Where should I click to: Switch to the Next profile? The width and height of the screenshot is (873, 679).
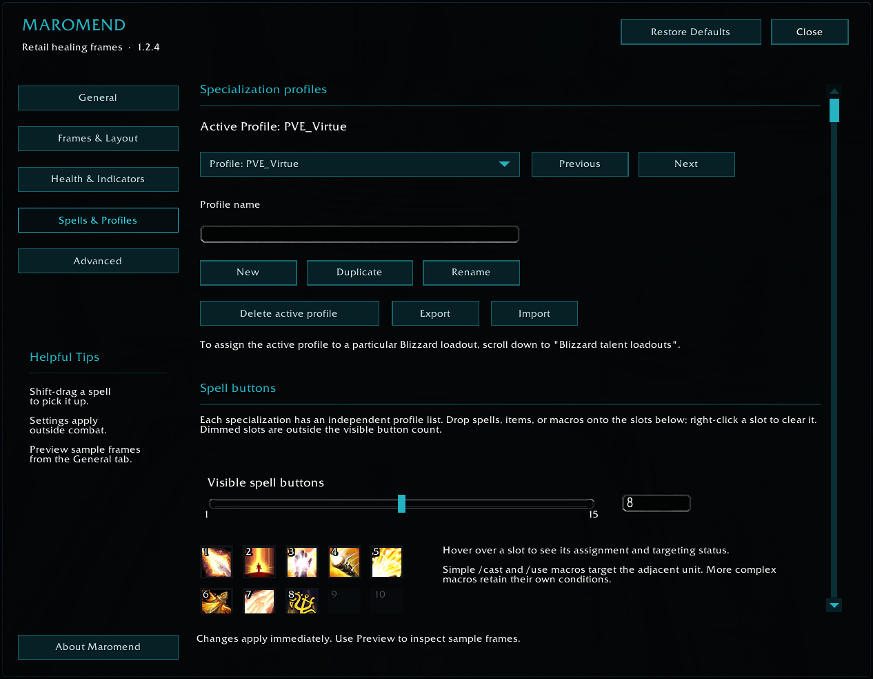point(687,164)
